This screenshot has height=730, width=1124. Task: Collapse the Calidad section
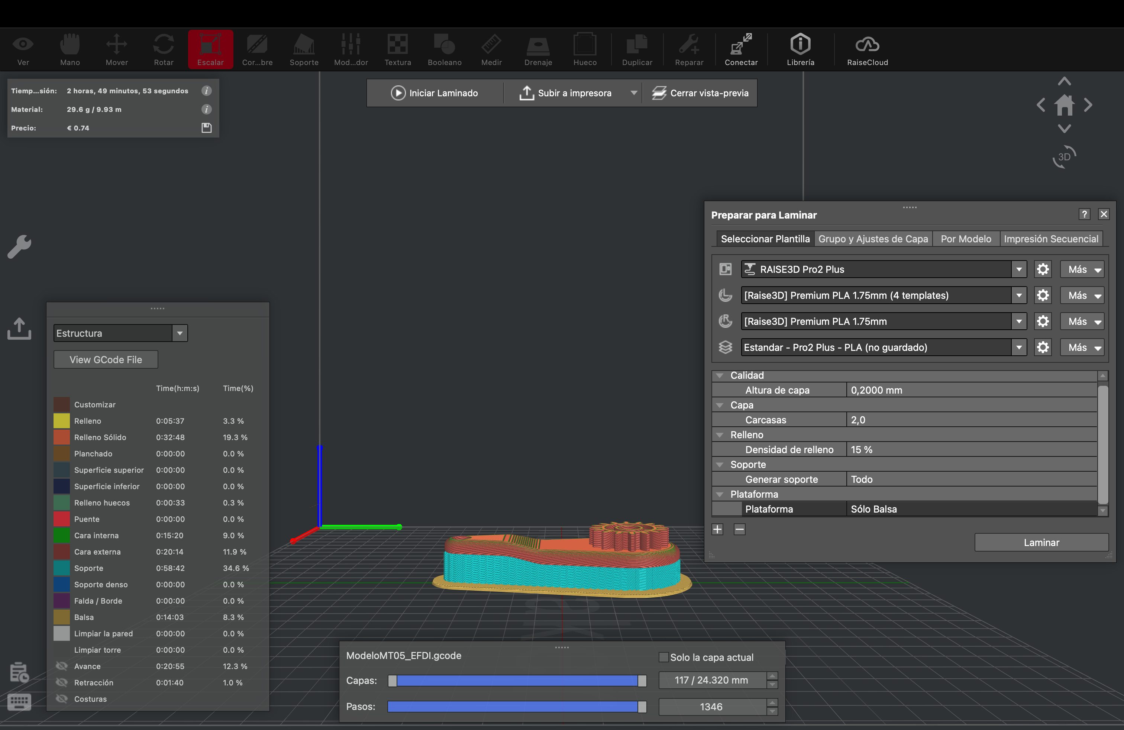719,375
